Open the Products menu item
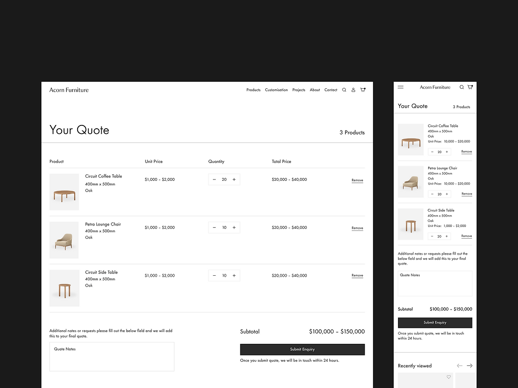Image resolution: width=518 pixels, height=388 pixels. click(x=253, y=90)
